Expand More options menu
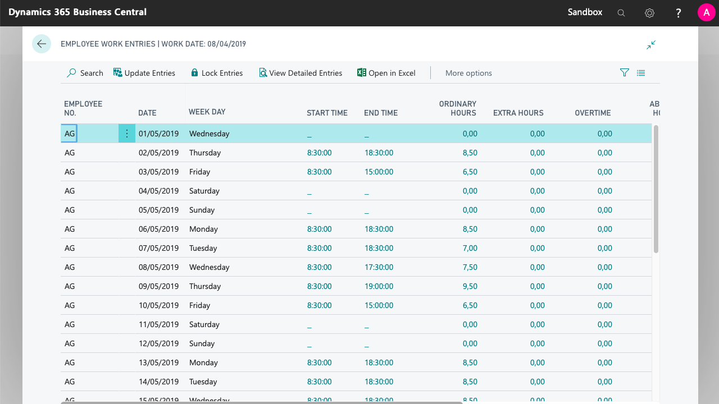The height and width of the screenshot is (404, 719). 468,73
